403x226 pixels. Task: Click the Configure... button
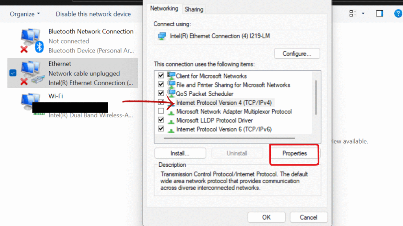click(x=297, y=53)
